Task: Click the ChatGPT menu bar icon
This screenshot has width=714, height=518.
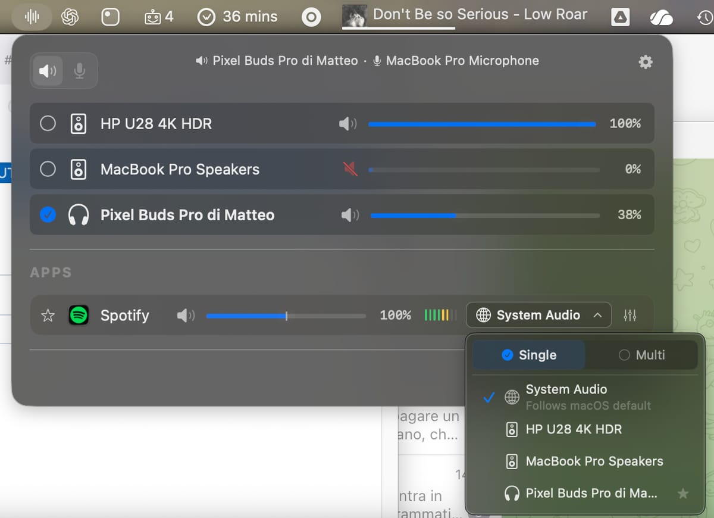Action: click(x=70, y=17)
